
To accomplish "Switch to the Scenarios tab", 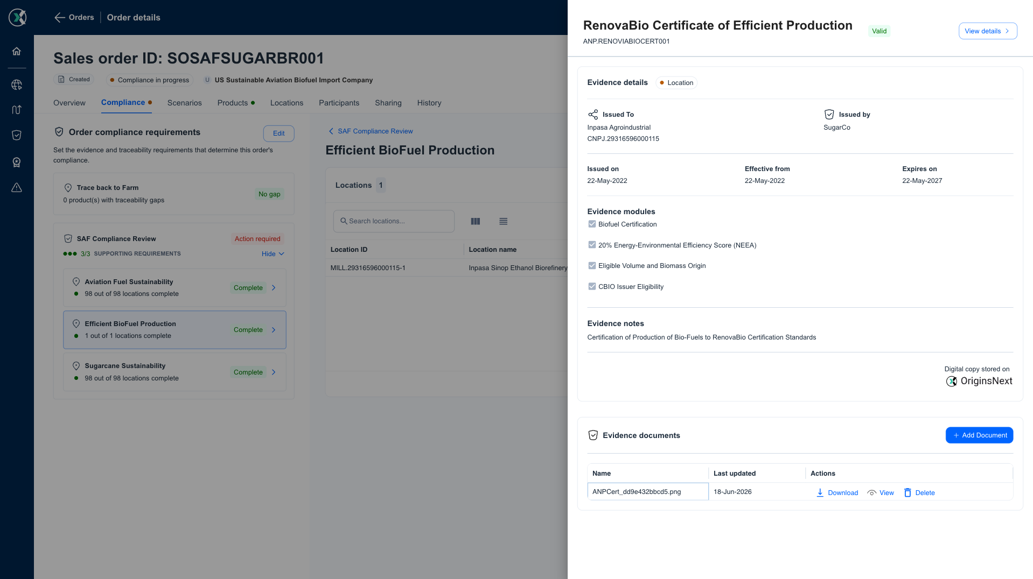I will [x=184, y=103].
